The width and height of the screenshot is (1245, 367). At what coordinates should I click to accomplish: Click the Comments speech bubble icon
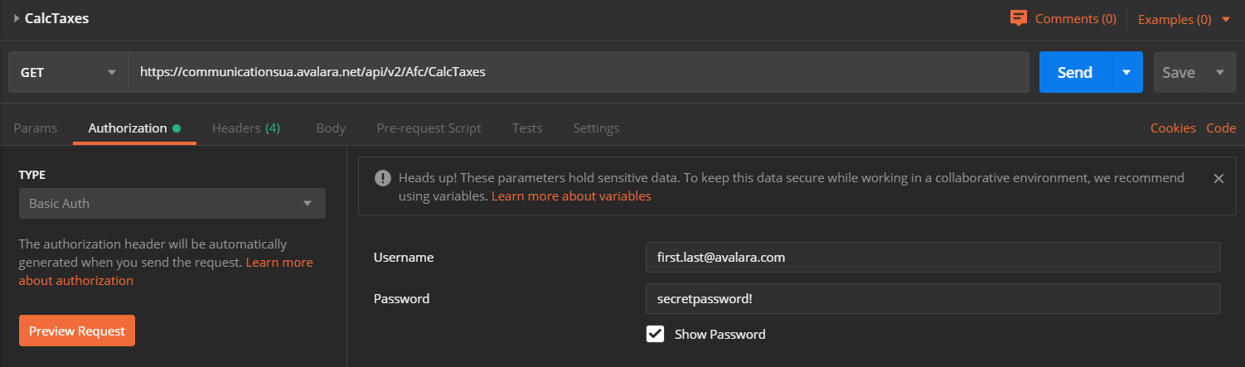click(1019, 17)
